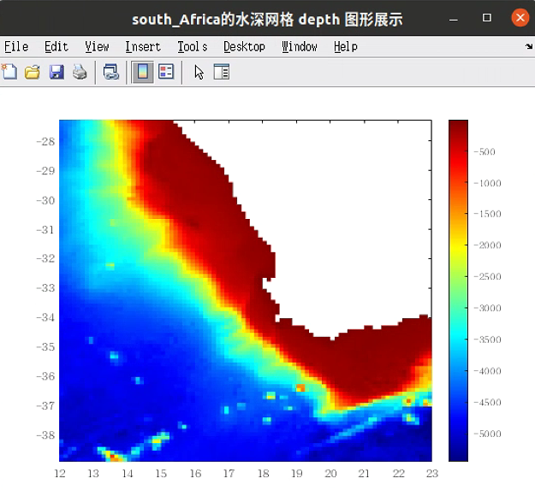The image size is (535, 502).
Task: Click the New Figure toolbar icon
Action: coord(9,72)
